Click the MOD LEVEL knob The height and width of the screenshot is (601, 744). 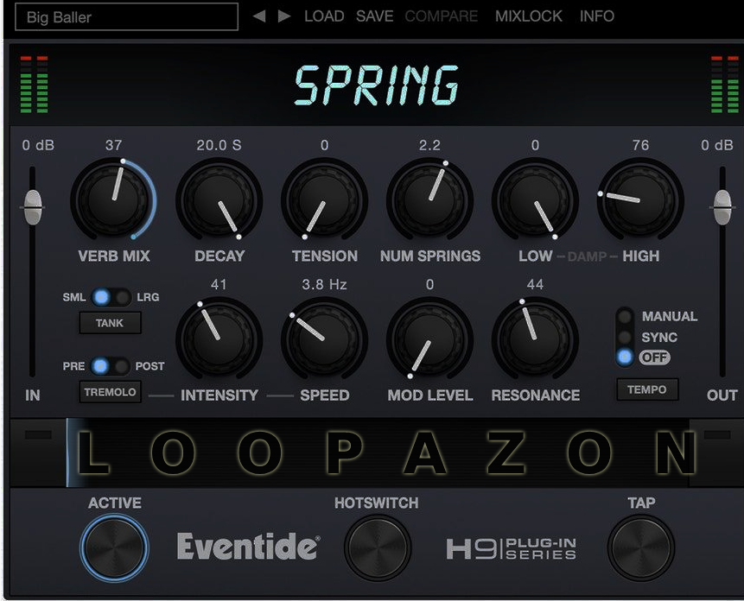point(429,338)
